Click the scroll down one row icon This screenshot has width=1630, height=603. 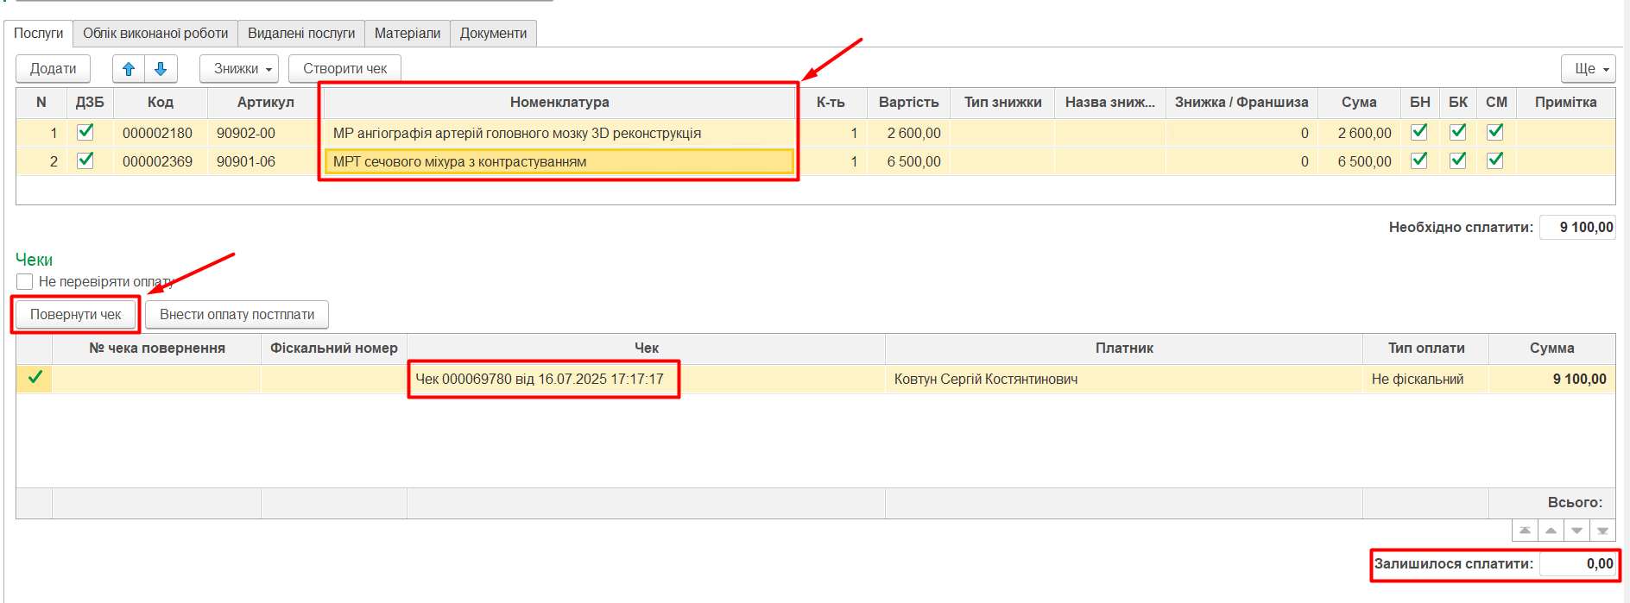point(1576,531)
